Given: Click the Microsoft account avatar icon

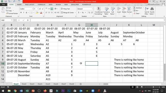Looking at the screenshot, I should tap(163, 5).
